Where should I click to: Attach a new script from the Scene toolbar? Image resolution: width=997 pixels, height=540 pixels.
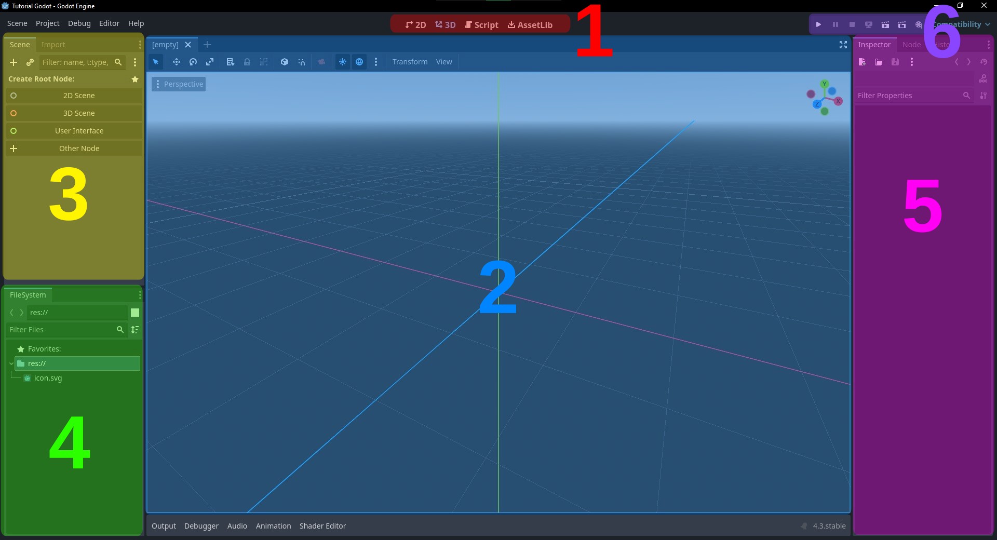[x=30, y=62]
